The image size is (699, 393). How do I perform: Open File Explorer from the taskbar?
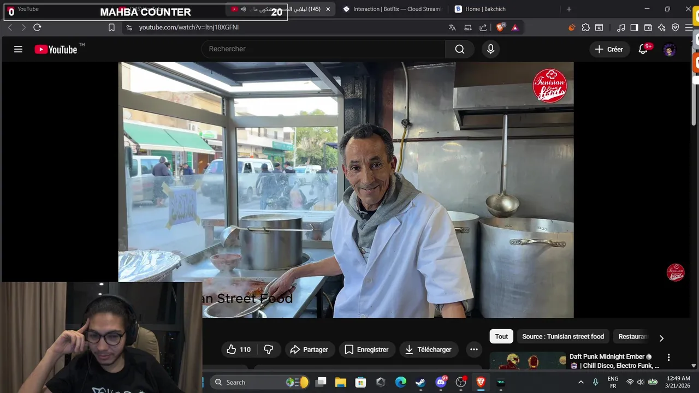click(x=341, y=382)
